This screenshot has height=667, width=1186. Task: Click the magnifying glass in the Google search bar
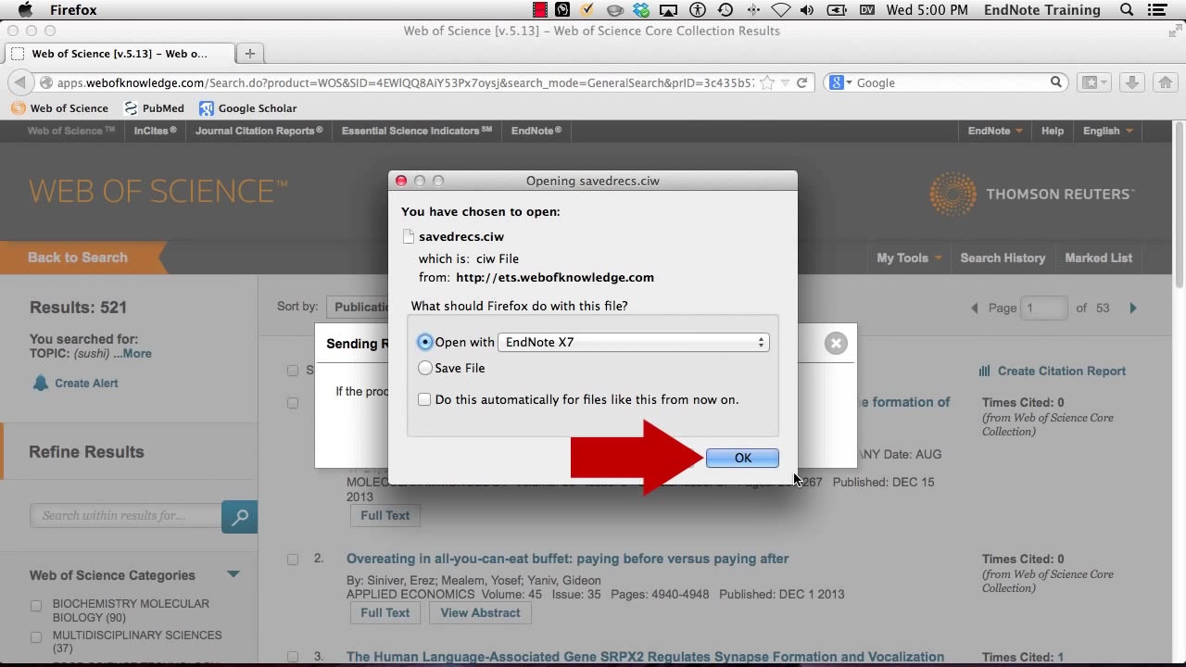coord(1055,82)
